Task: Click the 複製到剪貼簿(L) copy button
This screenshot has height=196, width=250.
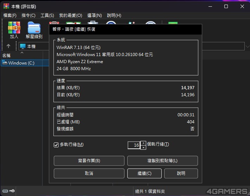Action: (x=162, y=161)
